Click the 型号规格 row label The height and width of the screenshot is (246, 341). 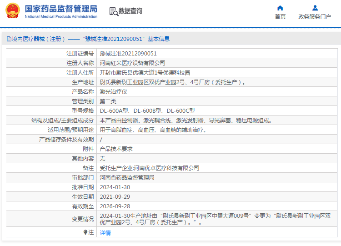pyautogui.click(x=83, y=111)
